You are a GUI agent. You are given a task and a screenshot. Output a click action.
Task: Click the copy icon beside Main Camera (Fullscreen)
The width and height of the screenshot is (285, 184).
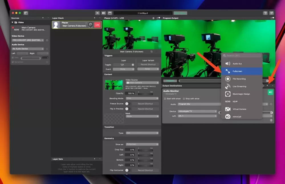tap(151, 52)
